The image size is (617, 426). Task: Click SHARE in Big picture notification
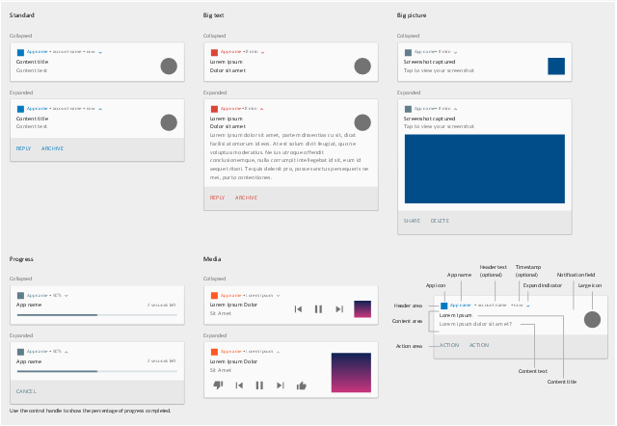point(412,221)
